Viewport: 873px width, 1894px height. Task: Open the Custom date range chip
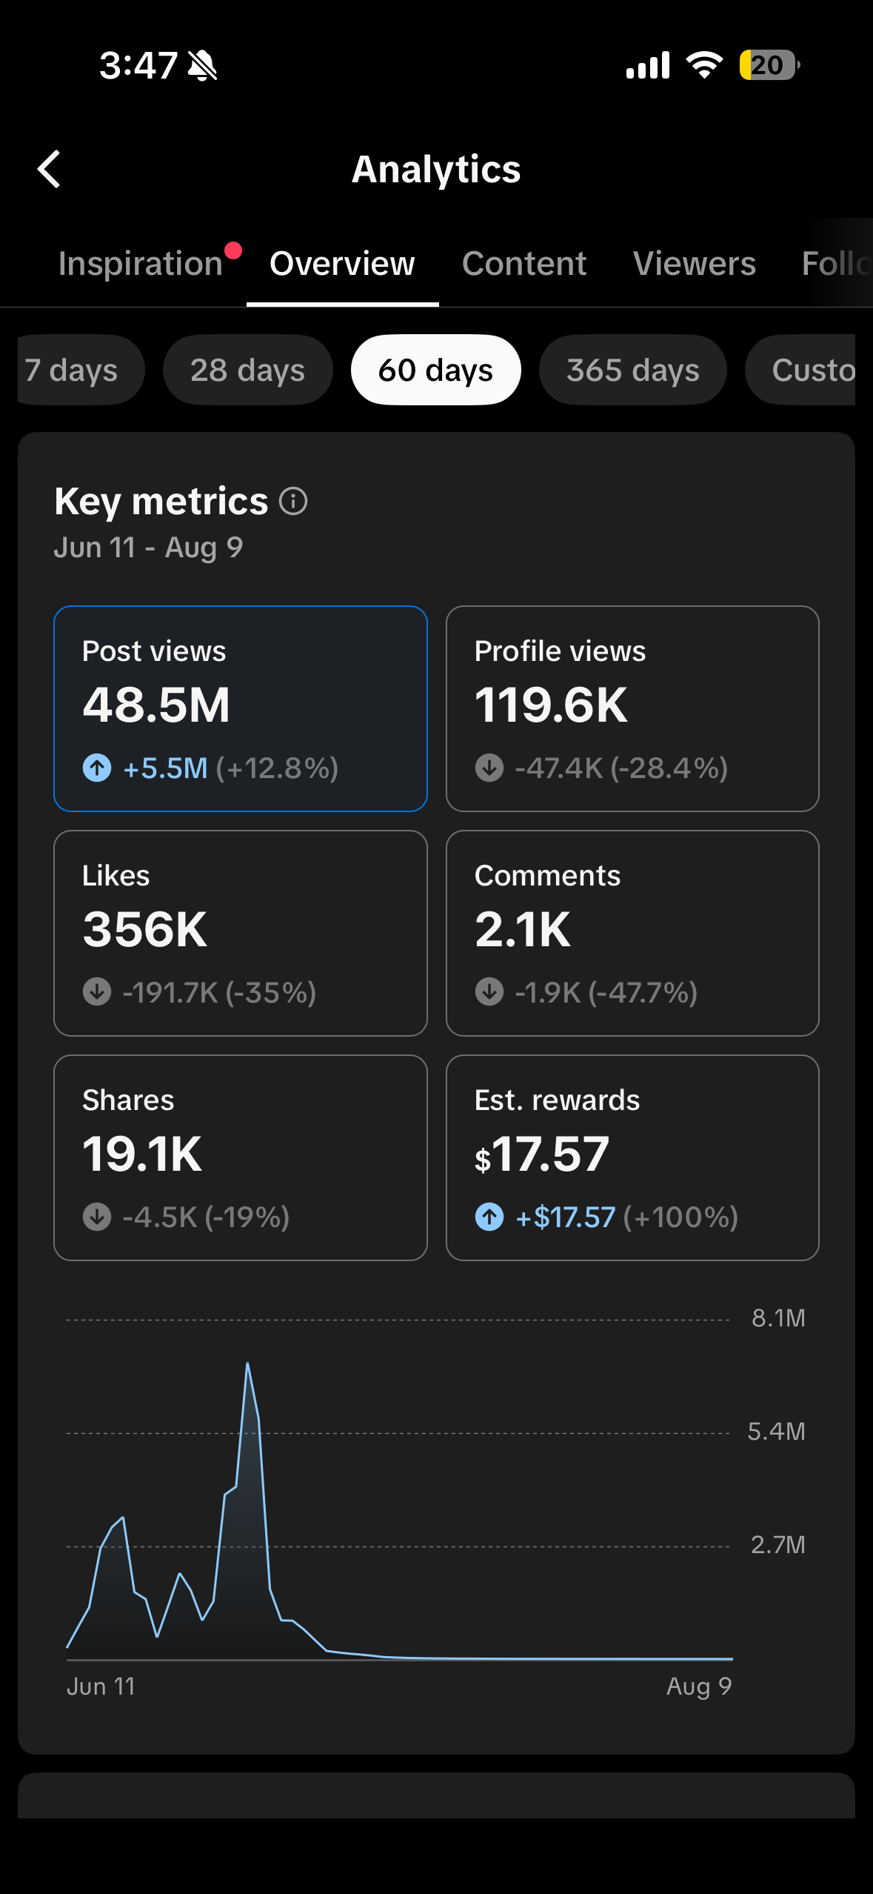801,370
